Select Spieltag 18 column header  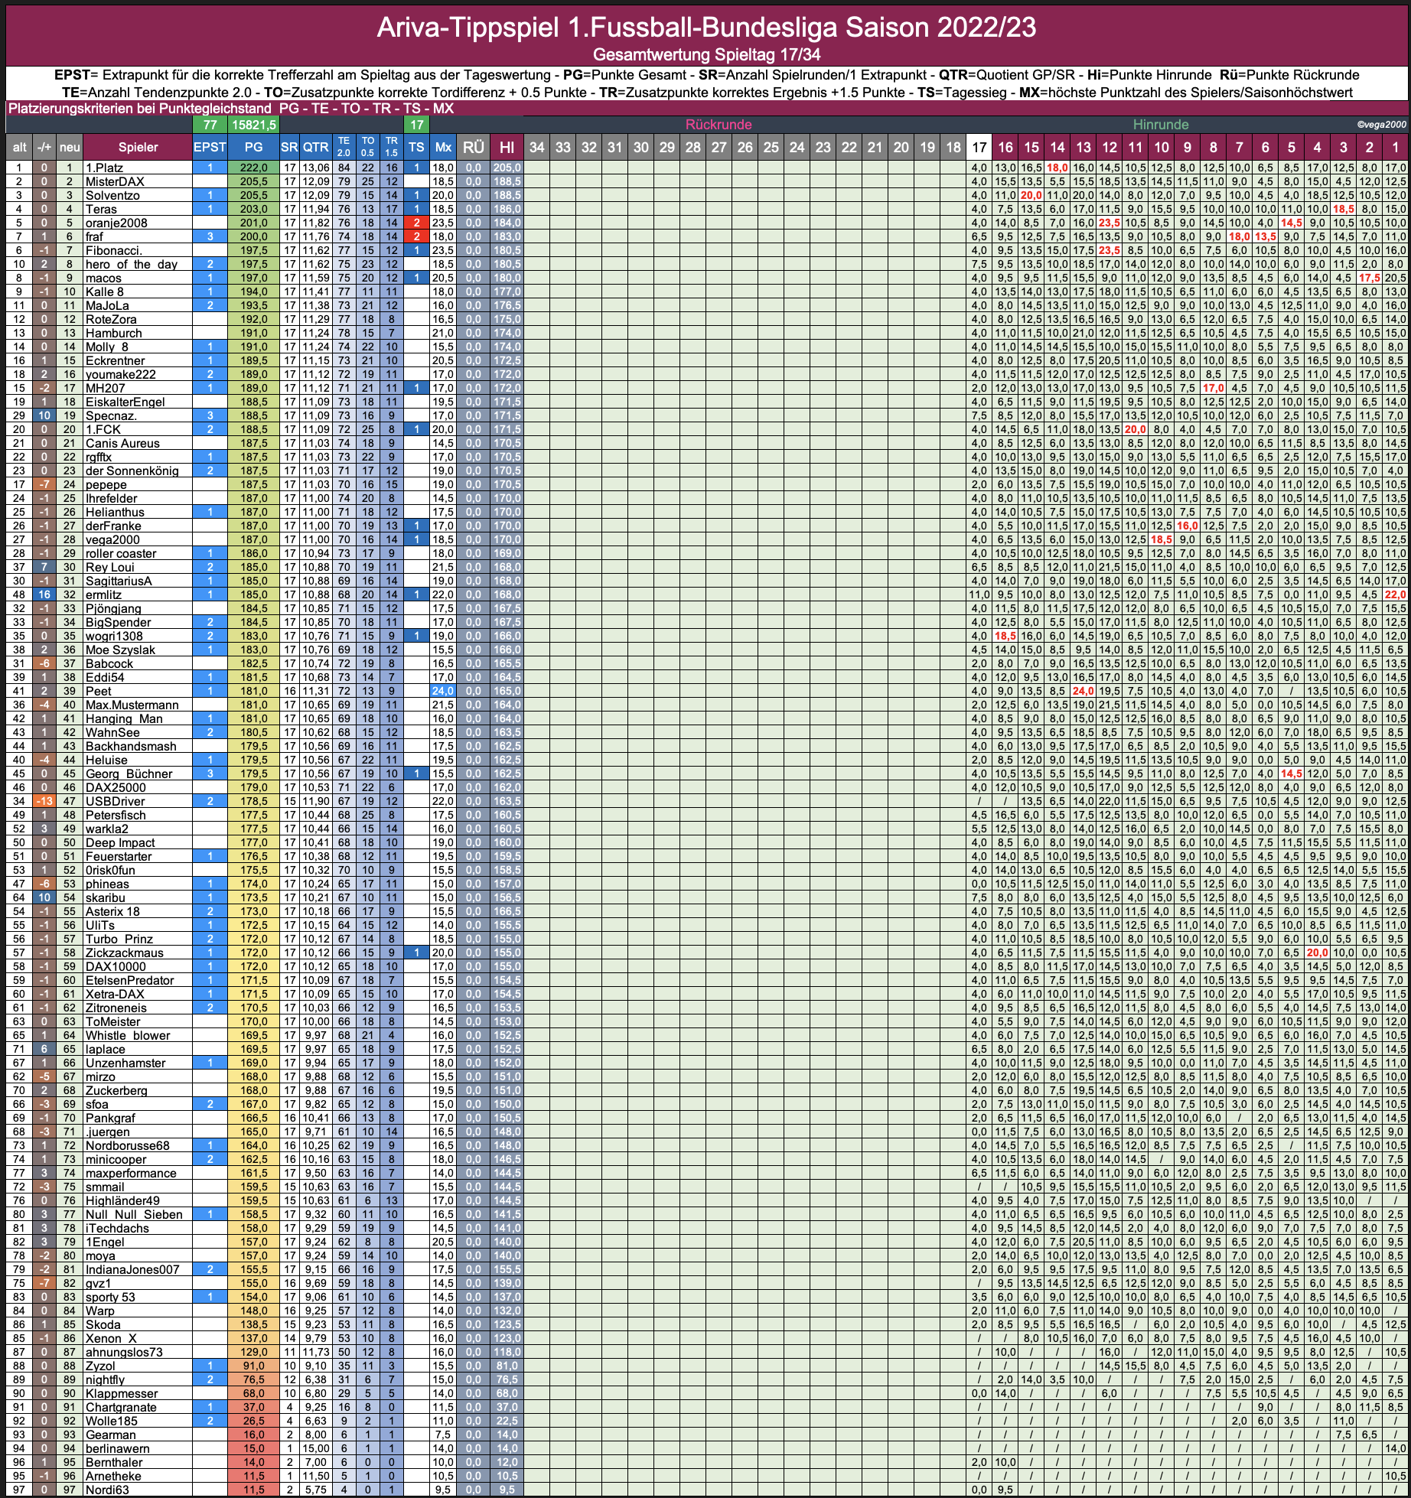coord(953,147)
